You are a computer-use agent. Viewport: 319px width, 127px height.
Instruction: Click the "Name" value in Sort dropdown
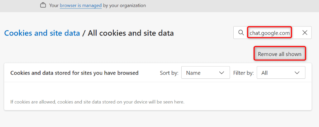[193, 73]
